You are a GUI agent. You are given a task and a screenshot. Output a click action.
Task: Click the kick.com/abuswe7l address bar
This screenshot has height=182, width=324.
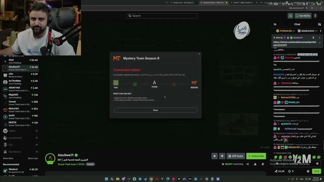296,8
